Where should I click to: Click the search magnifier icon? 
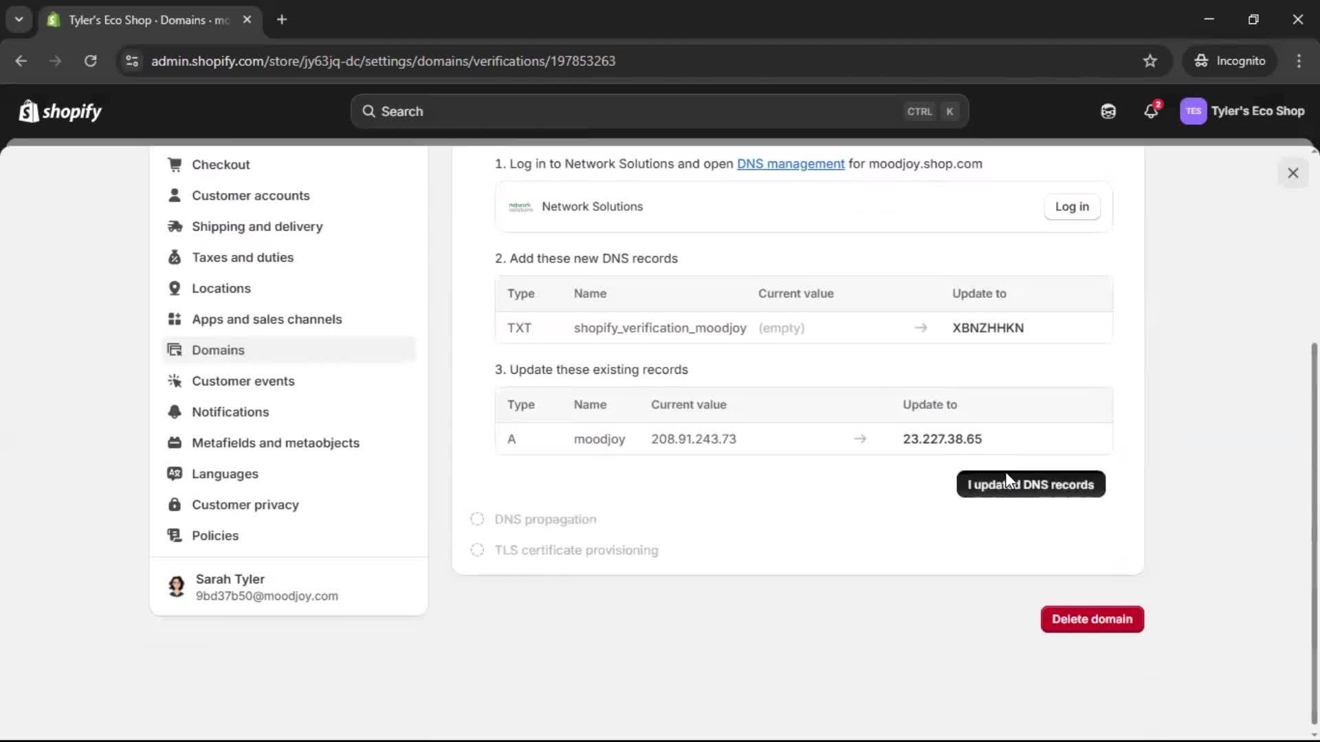(371, 111)
